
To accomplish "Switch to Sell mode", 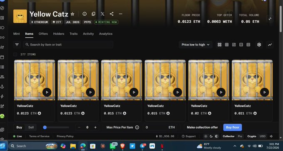I will pos(31,127).
